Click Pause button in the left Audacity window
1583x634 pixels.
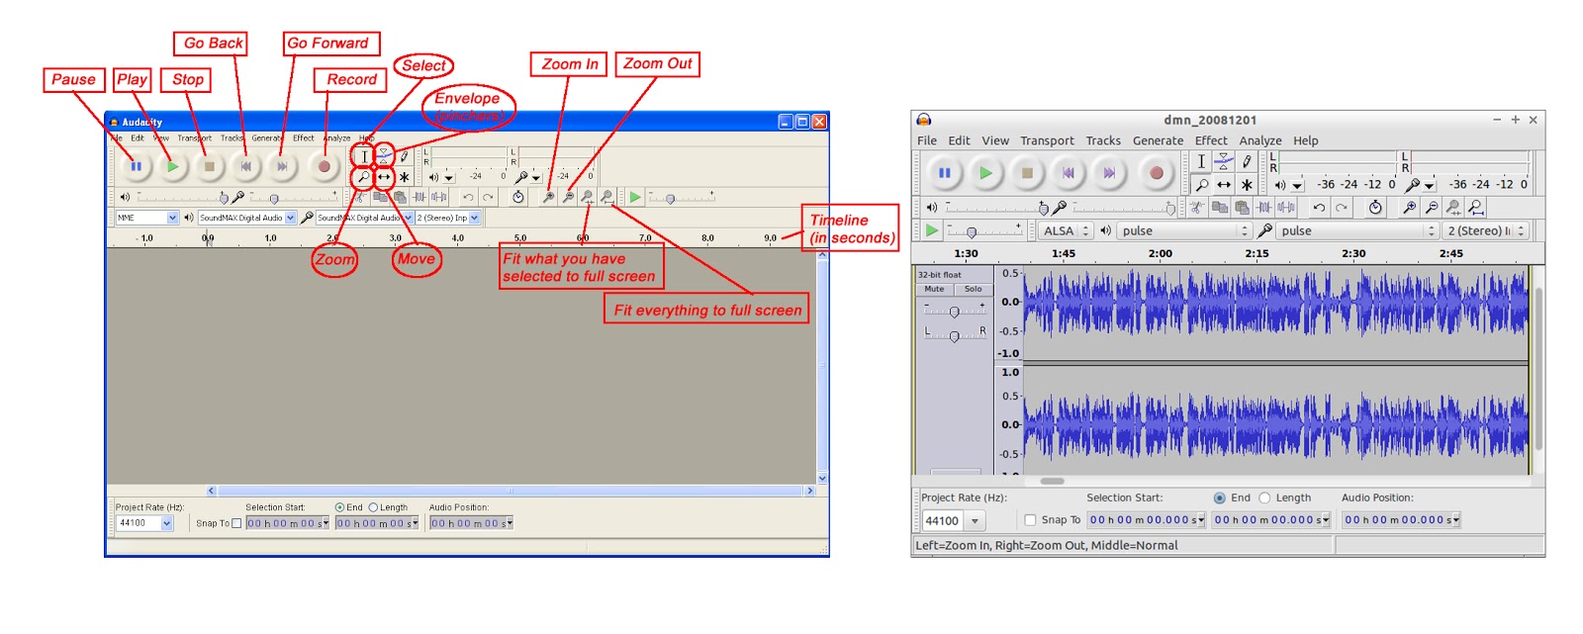(x=136, y=166)
